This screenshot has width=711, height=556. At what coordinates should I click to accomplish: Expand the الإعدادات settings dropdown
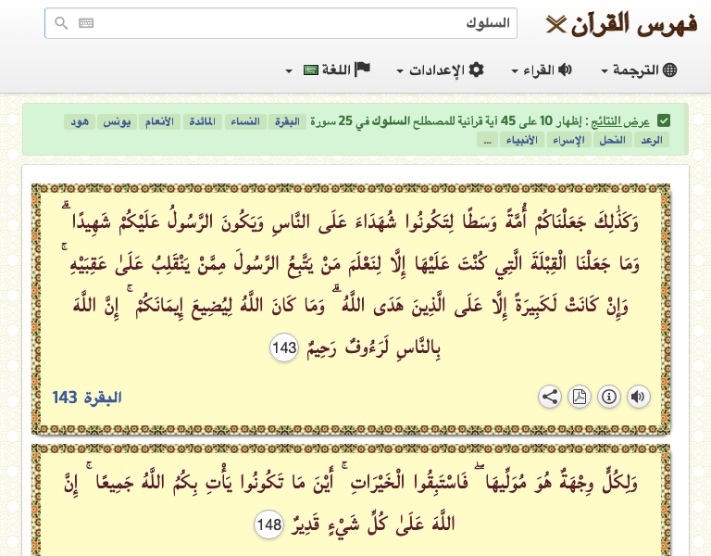(440, 70)
